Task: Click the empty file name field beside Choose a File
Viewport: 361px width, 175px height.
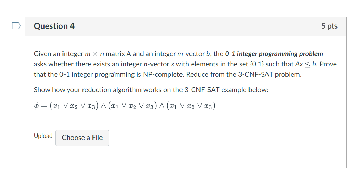Action: click(x=211, y=138)
